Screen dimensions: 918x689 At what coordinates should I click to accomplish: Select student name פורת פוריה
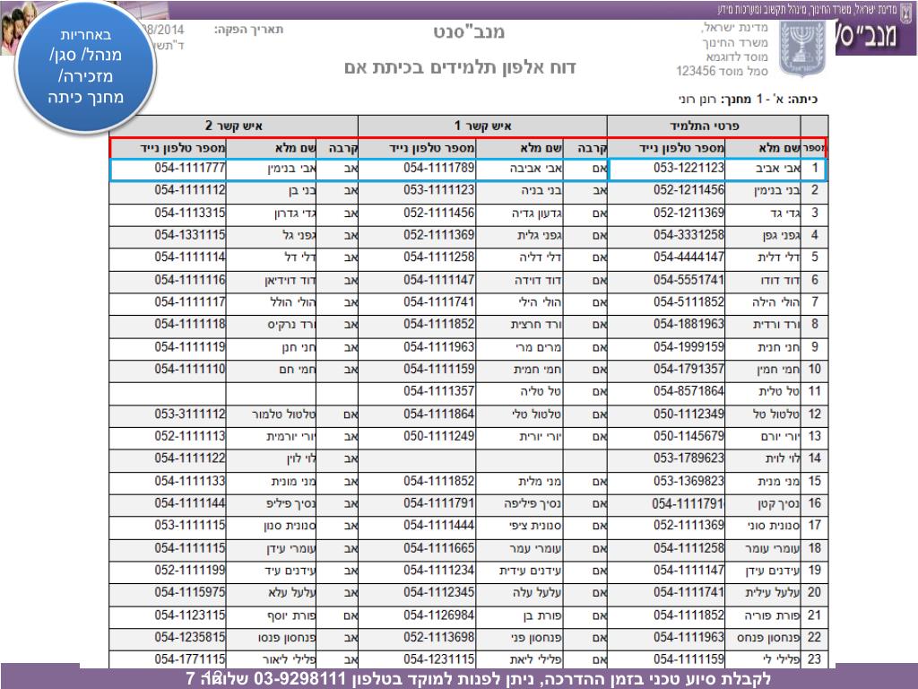(x=772, y=616)
